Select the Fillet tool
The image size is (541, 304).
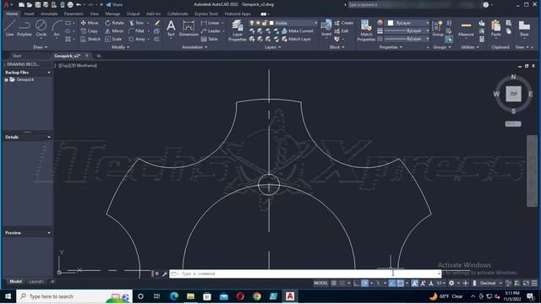coord(136,31)
